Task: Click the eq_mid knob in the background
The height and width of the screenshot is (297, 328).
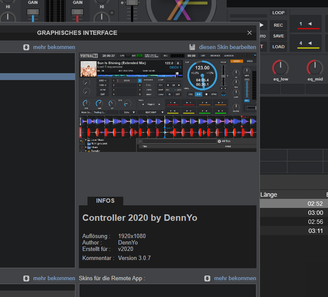Action: [x=315, y=68]
